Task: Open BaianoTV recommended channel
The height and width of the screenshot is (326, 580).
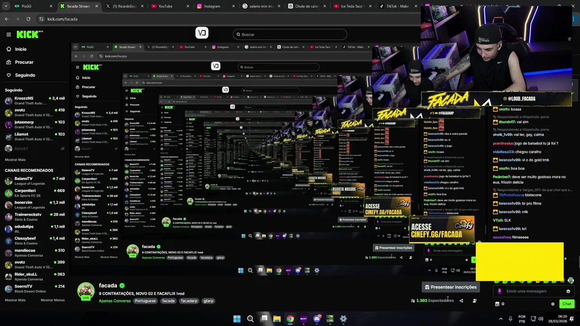Action: pos(34,181)
